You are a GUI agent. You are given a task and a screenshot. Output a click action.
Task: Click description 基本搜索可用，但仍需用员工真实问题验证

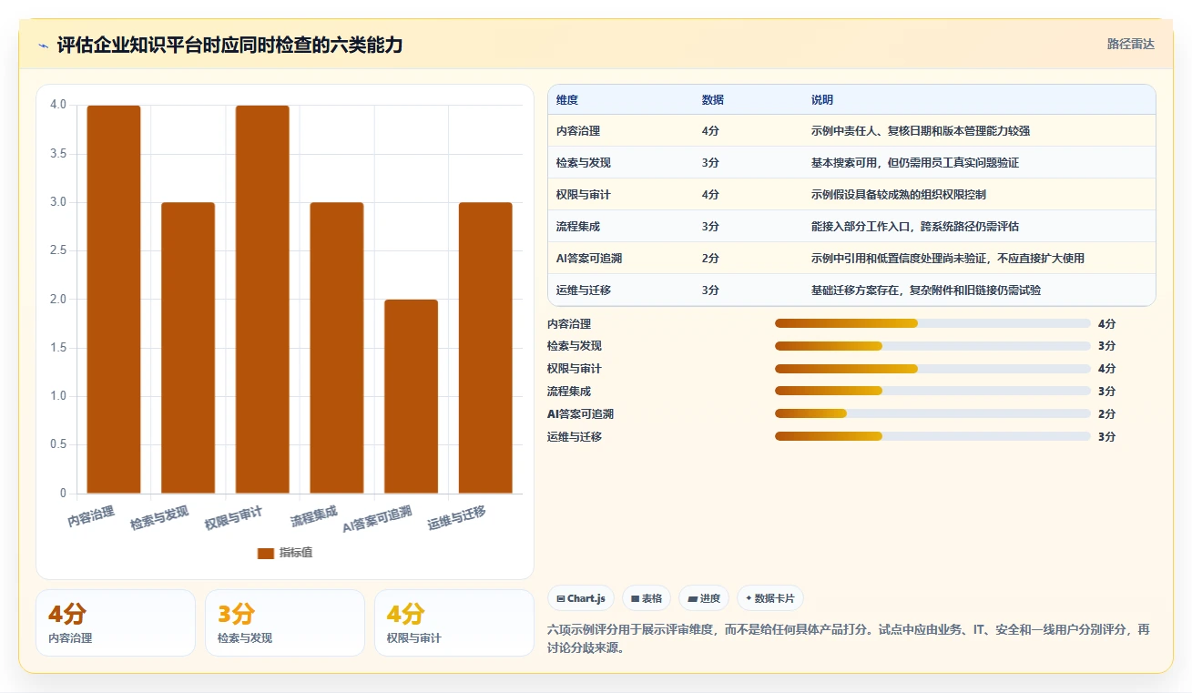point(915,163)
